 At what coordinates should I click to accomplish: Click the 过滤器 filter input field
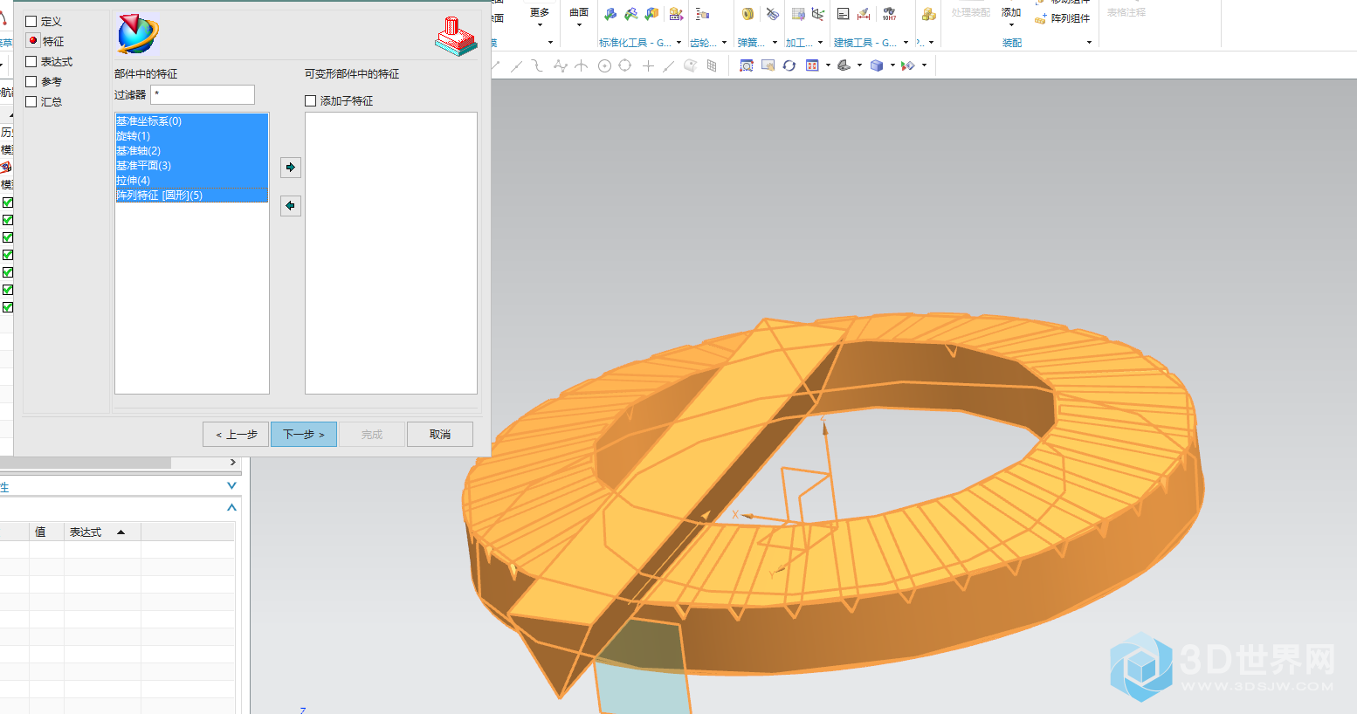[x=203, y=94]
